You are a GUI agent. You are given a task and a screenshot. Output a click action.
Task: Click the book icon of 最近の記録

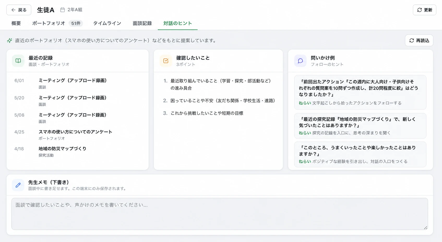(18, 61)
